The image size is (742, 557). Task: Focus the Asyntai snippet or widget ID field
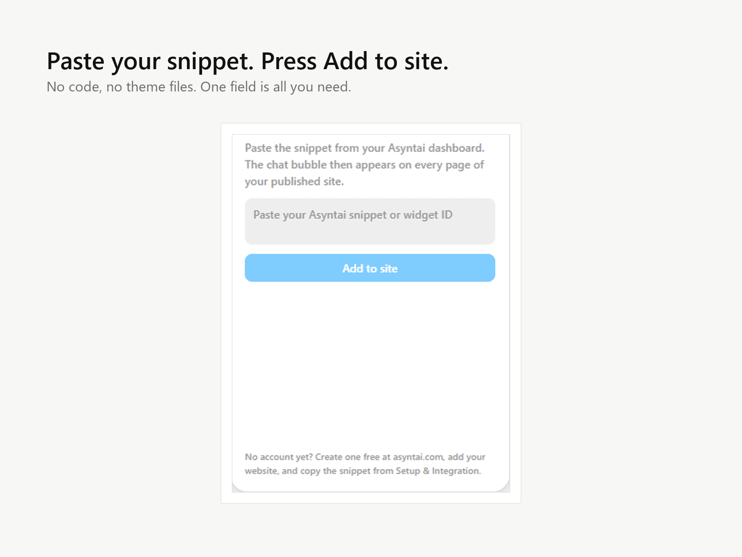[370, 221]
